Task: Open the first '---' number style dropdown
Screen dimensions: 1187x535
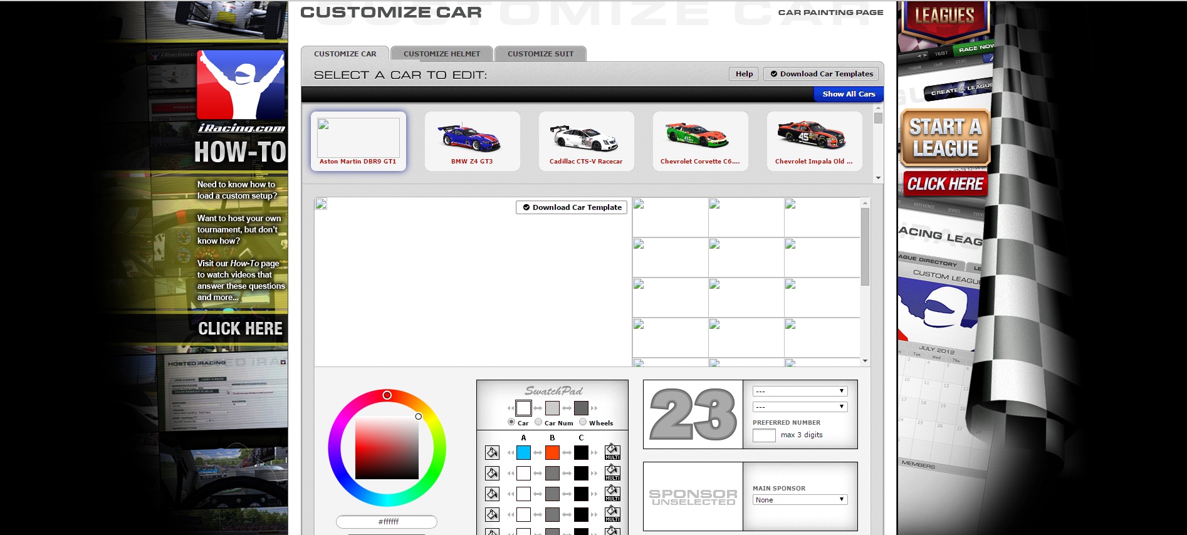Action: [800, 391]
